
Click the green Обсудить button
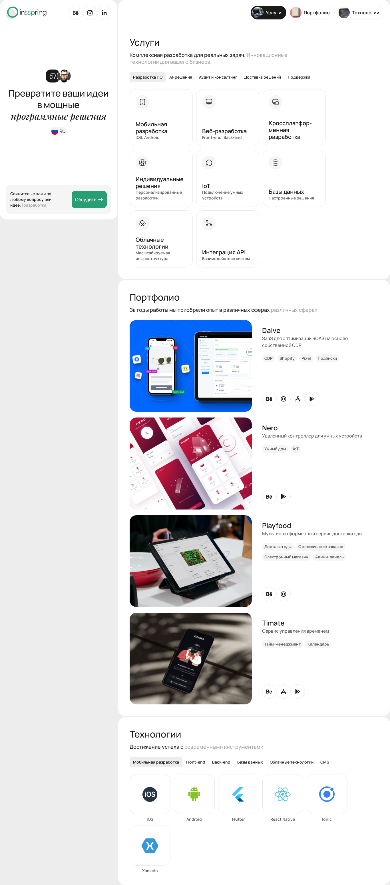tap(89, 200)
